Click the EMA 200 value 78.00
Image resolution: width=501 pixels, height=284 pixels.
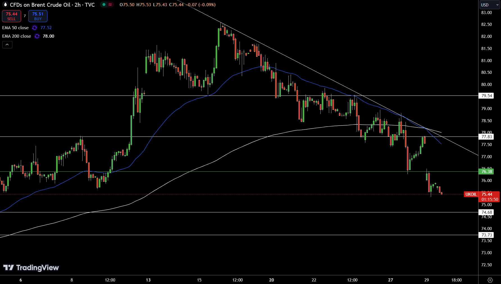pyautogui.click(x=49, y=36)
